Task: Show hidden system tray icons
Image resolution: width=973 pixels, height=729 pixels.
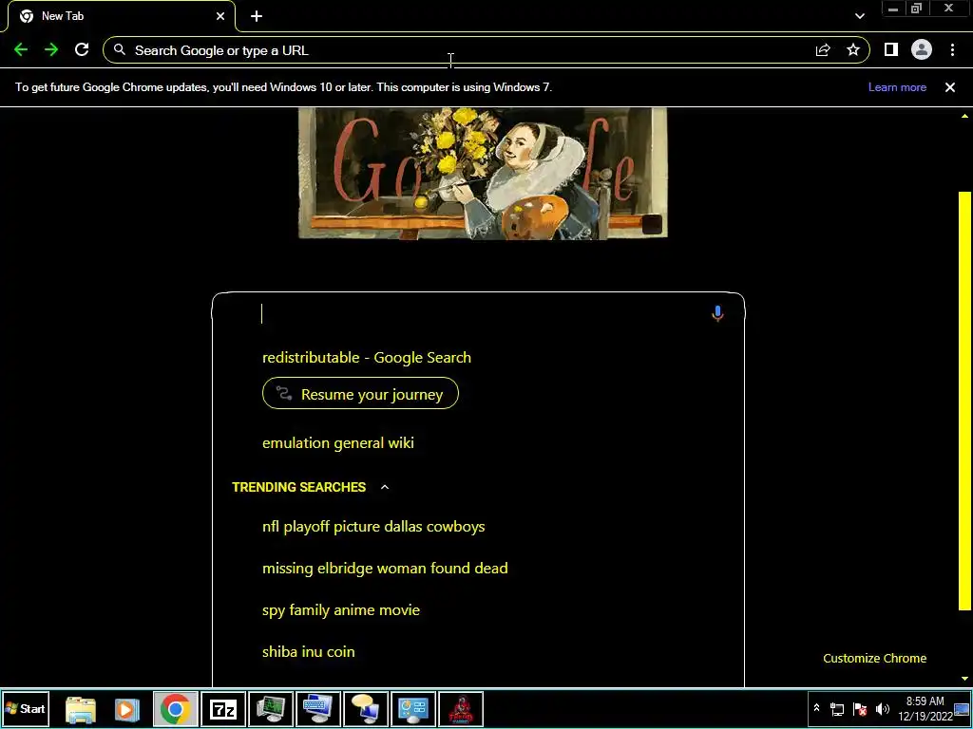Action: coord(816,708)
